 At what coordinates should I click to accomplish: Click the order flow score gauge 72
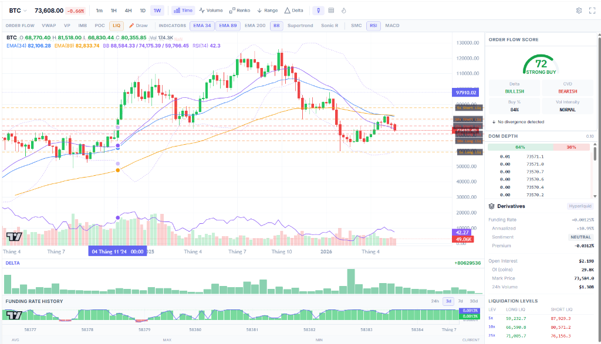point(541,64)
